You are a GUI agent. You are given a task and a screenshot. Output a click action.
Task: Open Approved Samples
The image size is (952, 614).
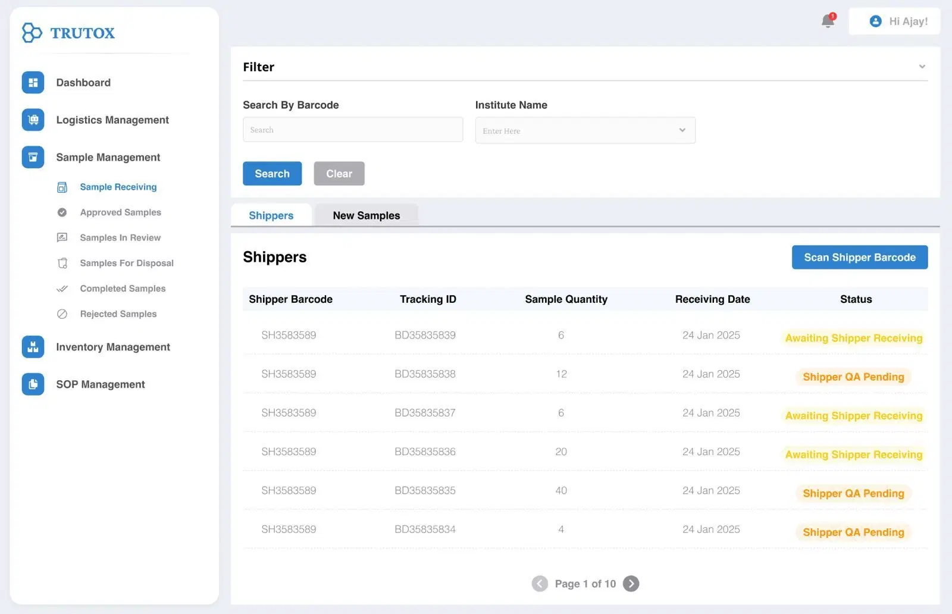(120, 212)
